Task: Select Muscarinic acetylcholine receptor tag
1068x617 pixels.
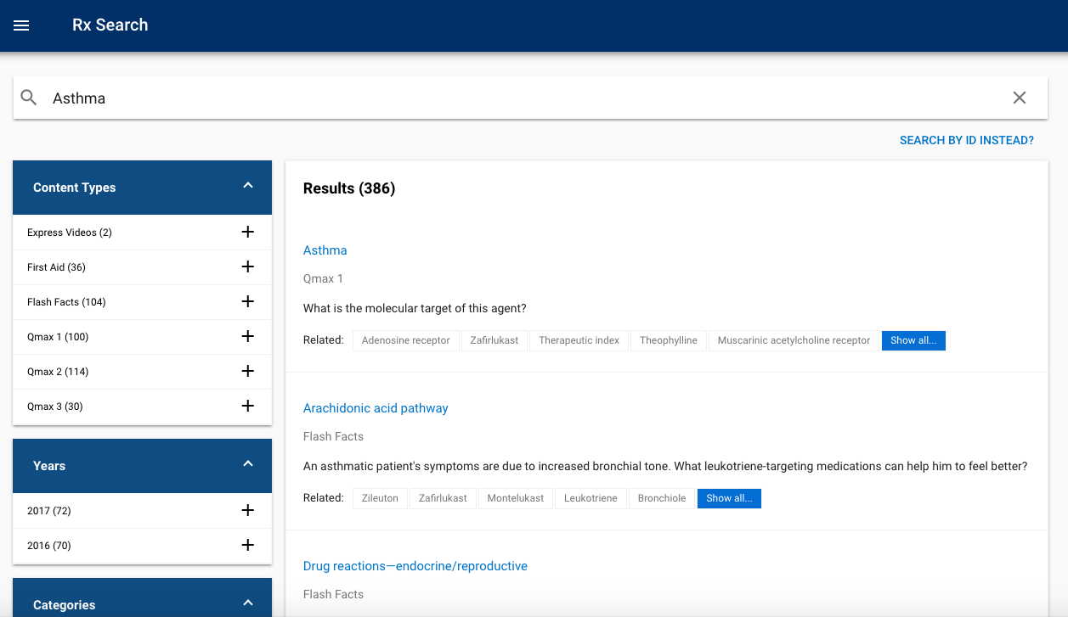Action: click(794, 340)
